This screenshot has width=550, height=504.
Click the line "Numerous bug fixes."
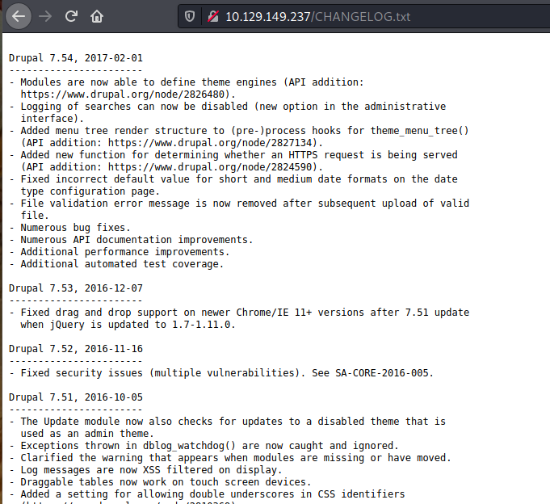[75, 227]
